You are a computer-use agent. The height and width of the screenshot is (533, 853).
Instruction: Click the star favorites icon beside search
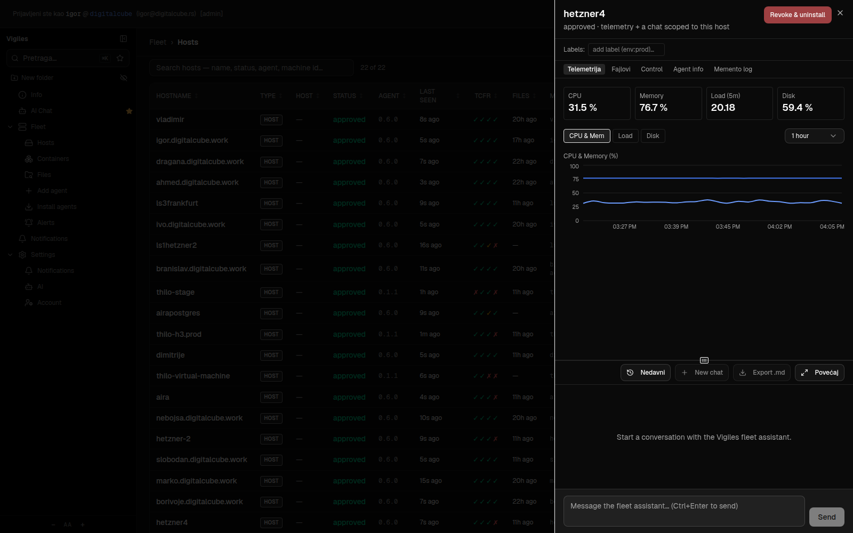coord(120,58)
